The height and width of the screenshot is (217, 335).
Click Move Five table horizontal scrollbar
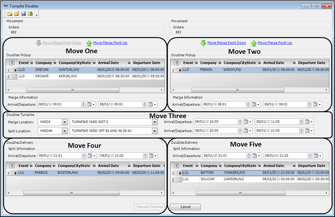pyautogui.click(x=240, y=193)
